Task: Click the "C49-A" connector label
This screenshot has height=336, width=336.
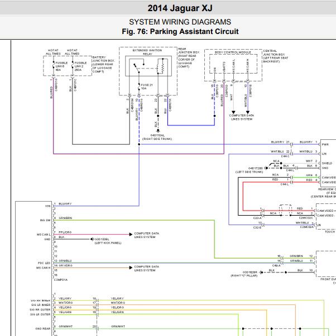Action: (x=276, y=265)
